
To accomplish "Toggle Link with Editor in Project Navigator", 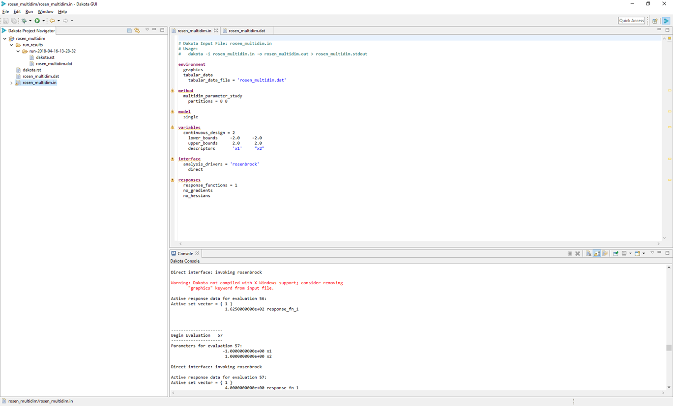I will [x=137, y=30].
